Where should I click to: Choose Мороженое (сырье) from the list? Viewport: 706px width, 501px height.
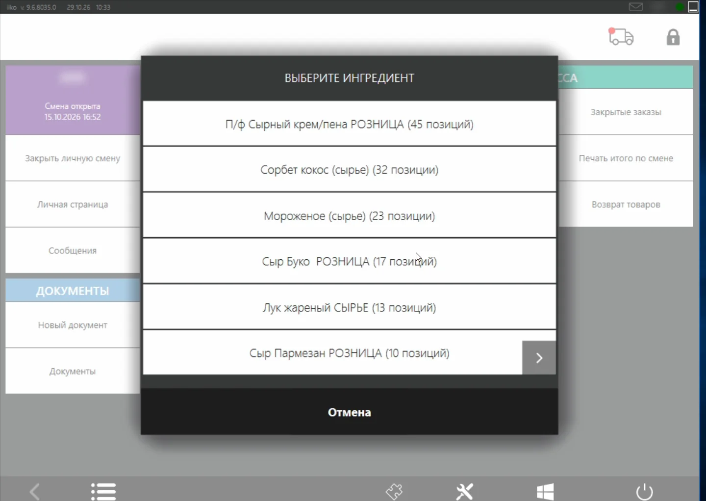pyautogui.click(x=350, y=215)
